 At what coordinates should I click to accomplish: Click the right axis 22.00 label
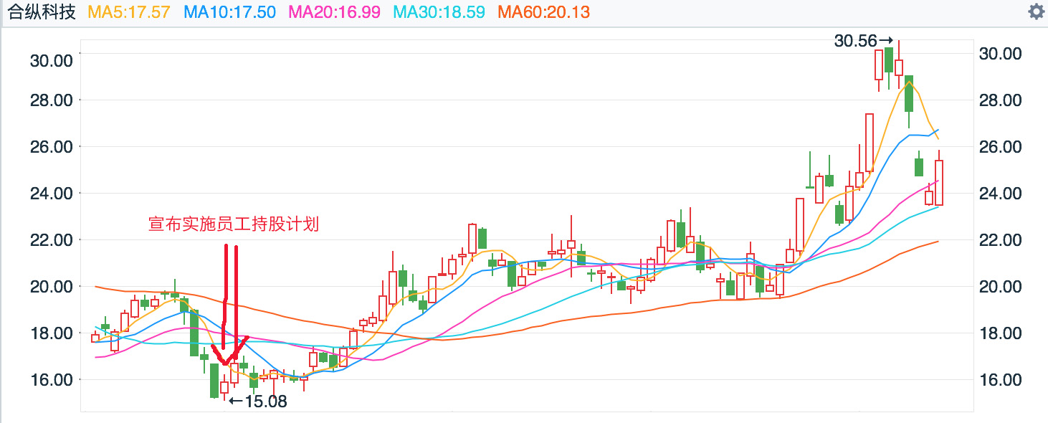click(x=1000, y=239)
